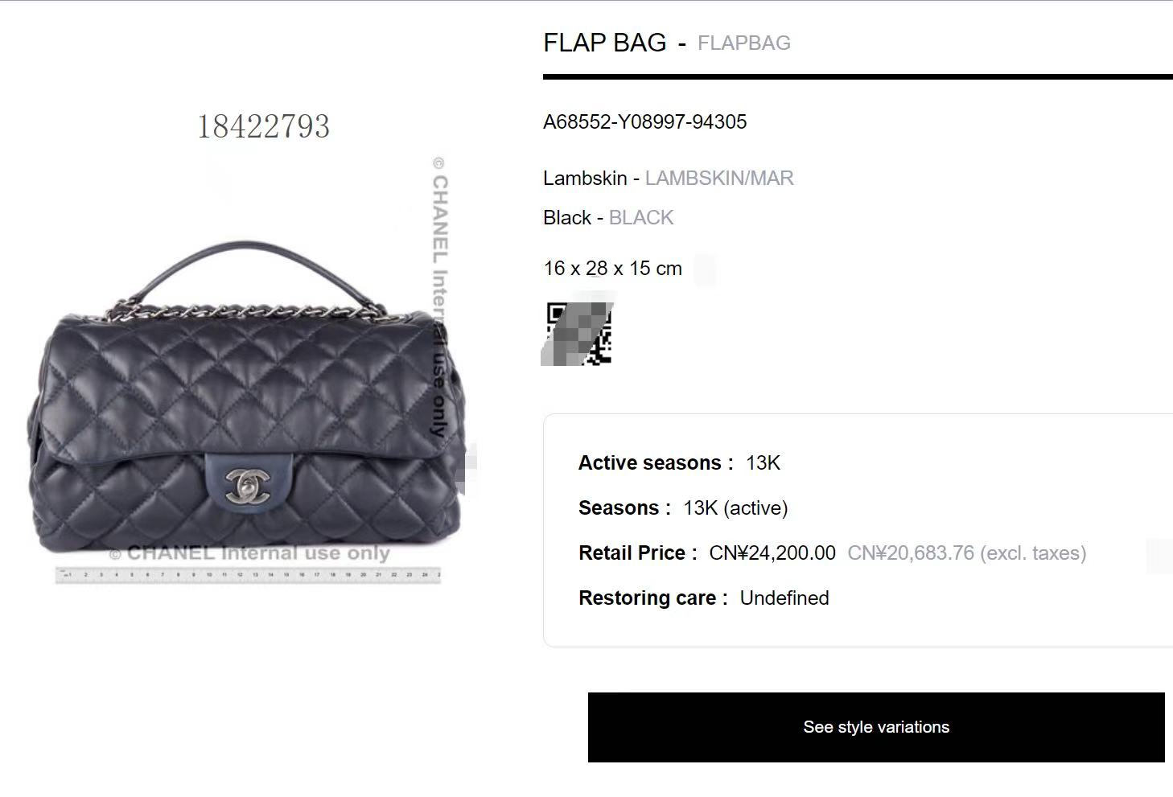Screen dimensions: 1173x797
Task: Click the FLAP BAG title heading
Action: 605,43
